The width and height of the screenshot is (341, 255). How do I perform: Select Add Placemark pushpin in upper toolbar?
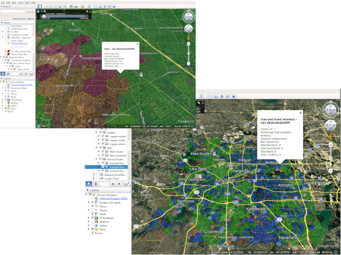46,6
